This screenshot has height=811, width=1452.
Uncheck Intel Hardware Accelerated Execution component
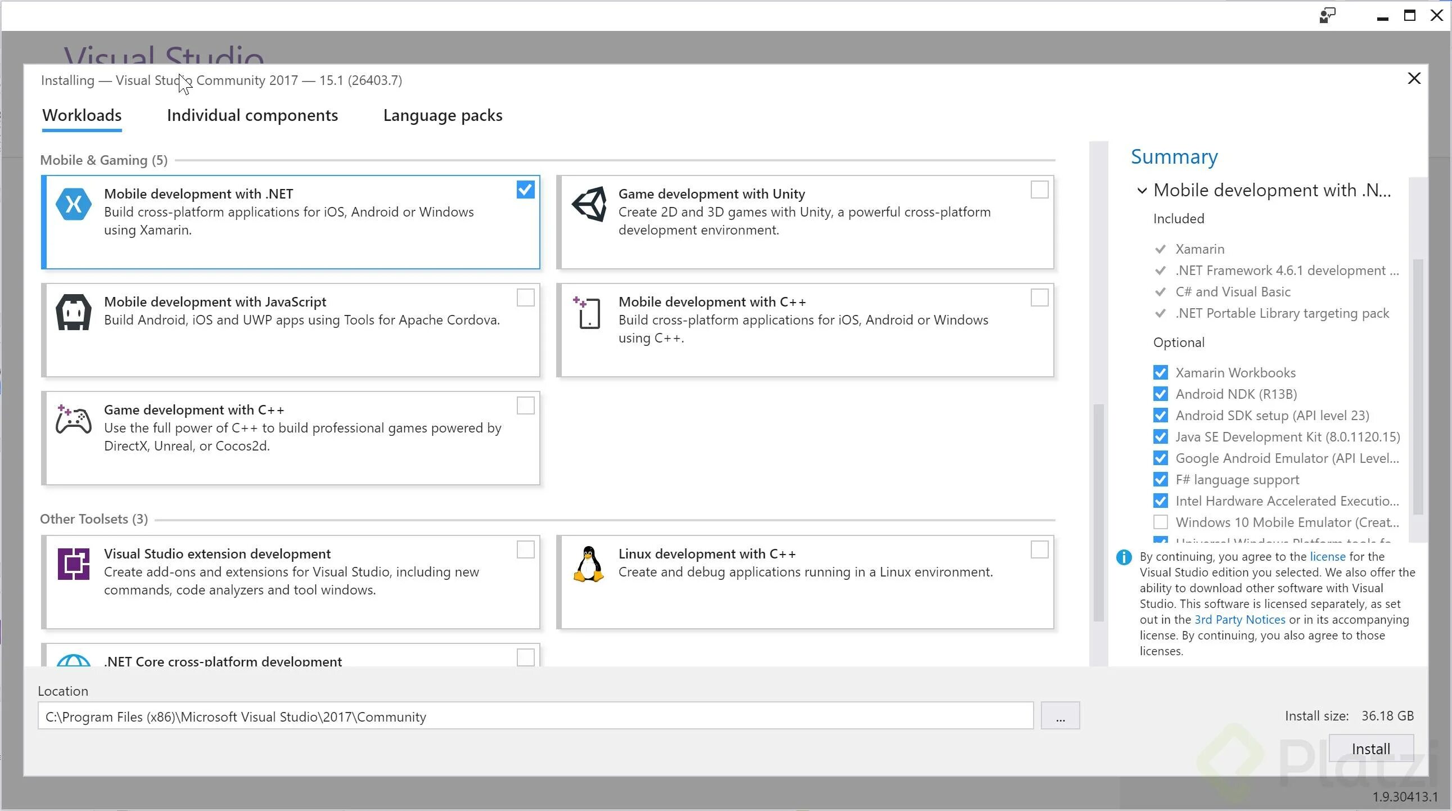(x=1160, y=501)
